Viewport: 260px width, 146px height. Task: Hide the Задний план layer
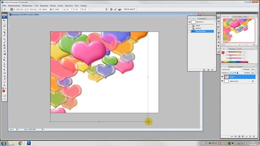point(222,81)
